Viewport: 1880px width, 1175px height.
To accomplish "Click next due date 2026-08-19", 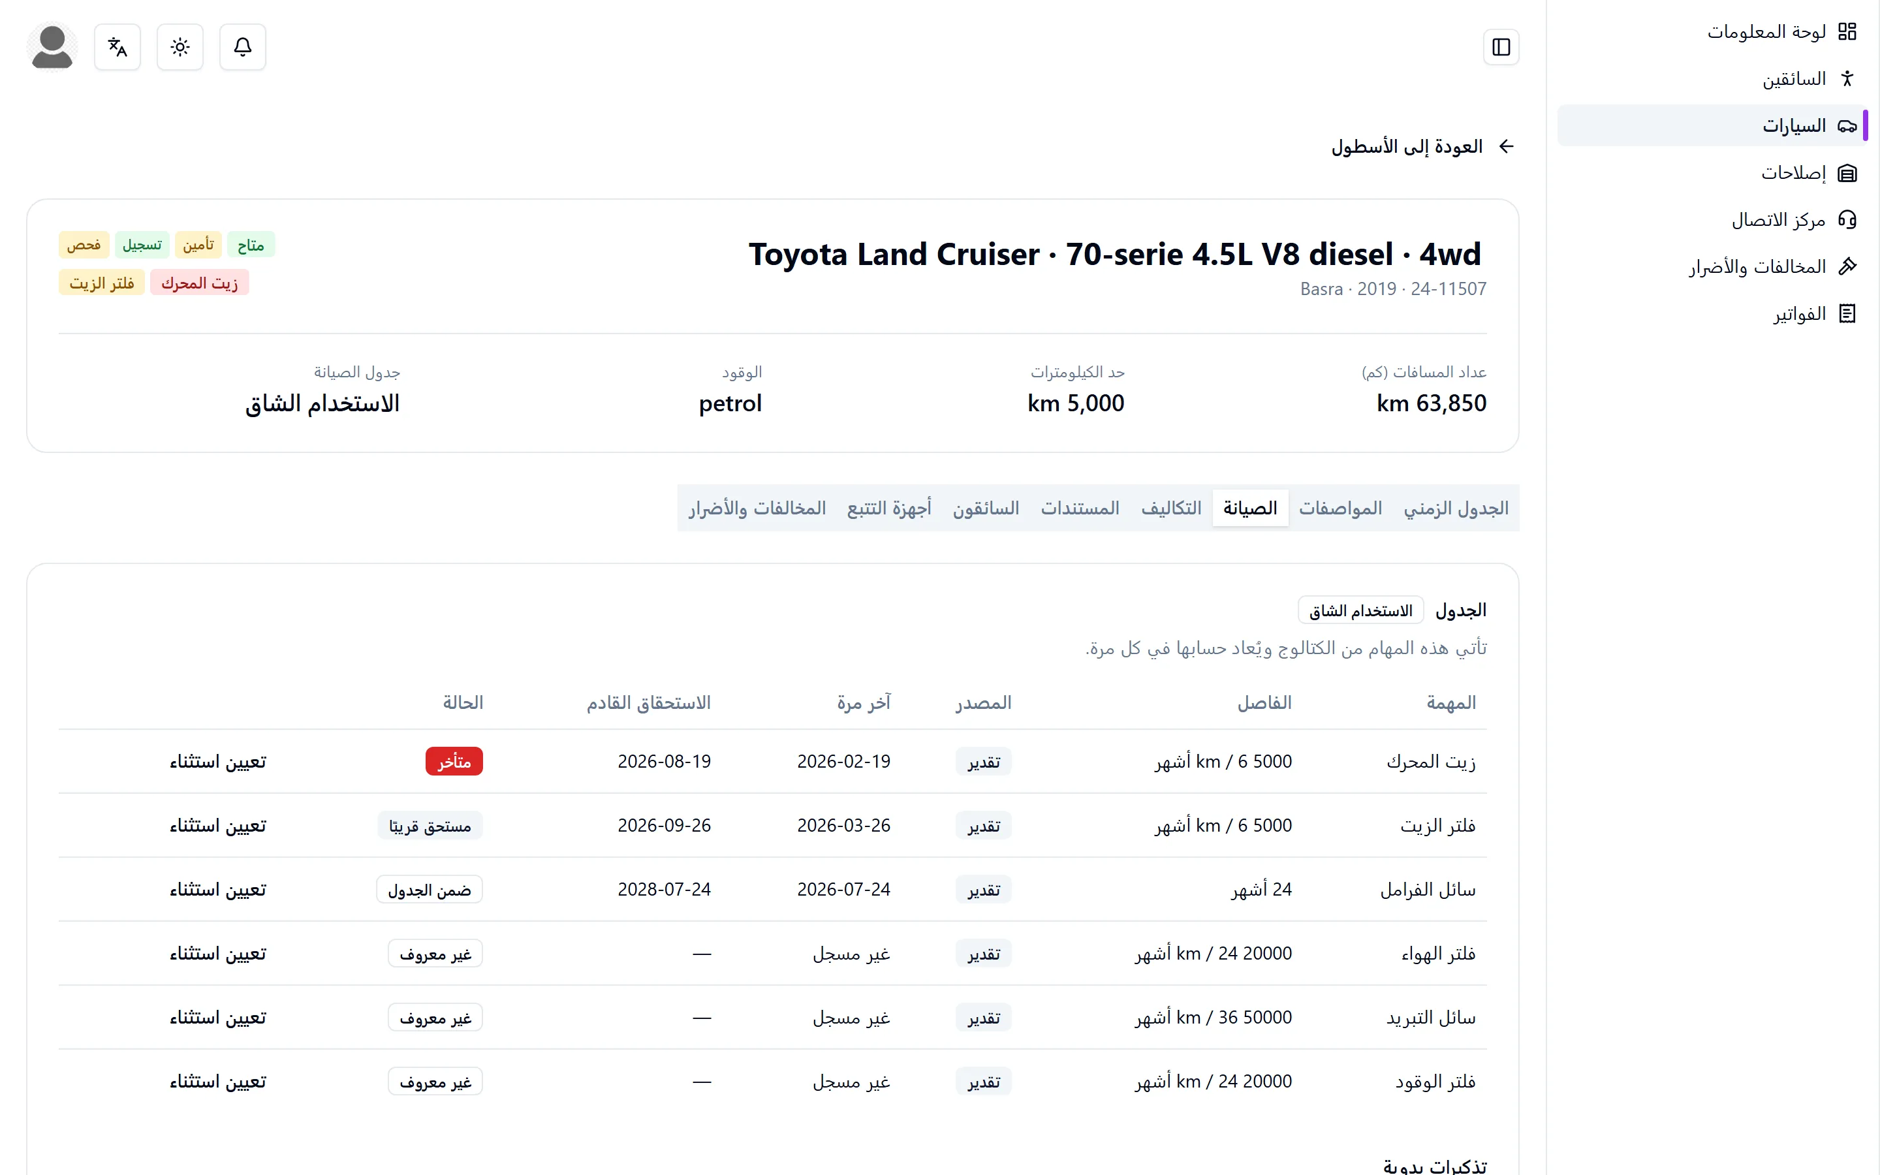I will (x=665, y=762).
